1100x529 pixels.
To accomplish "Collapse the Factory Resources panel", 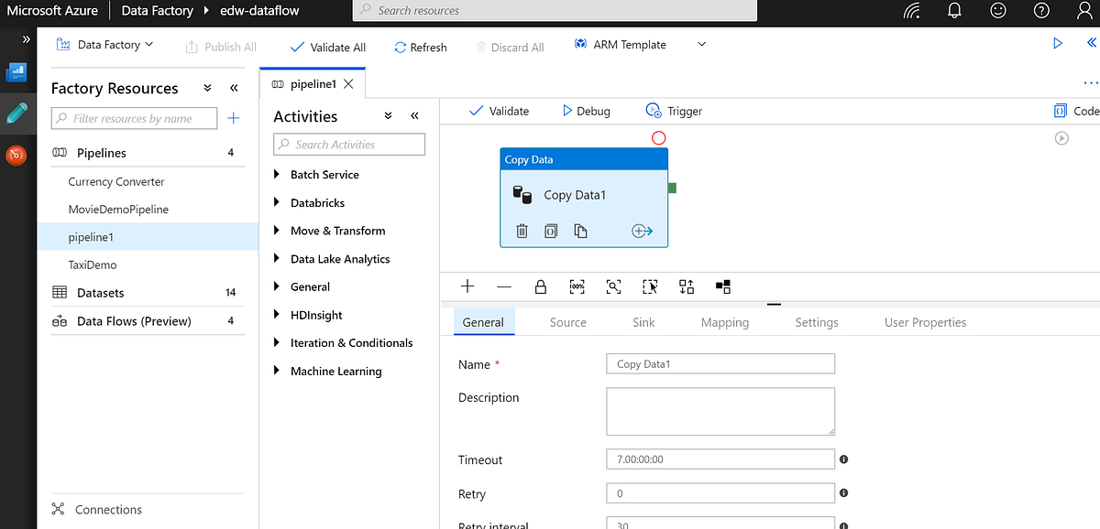I will [x=234, y=87].
